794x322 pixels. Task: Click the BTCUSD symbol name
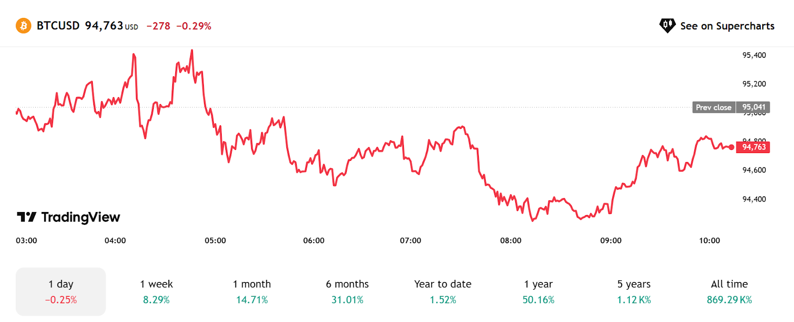58,26
